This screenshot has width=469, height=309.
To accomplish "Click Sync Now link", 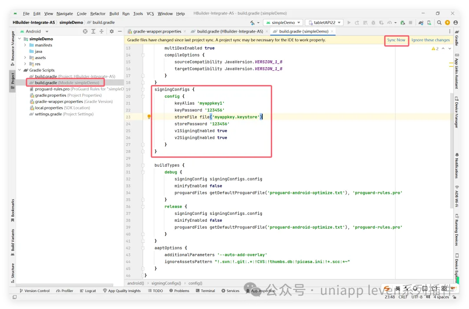I will 396,40.
